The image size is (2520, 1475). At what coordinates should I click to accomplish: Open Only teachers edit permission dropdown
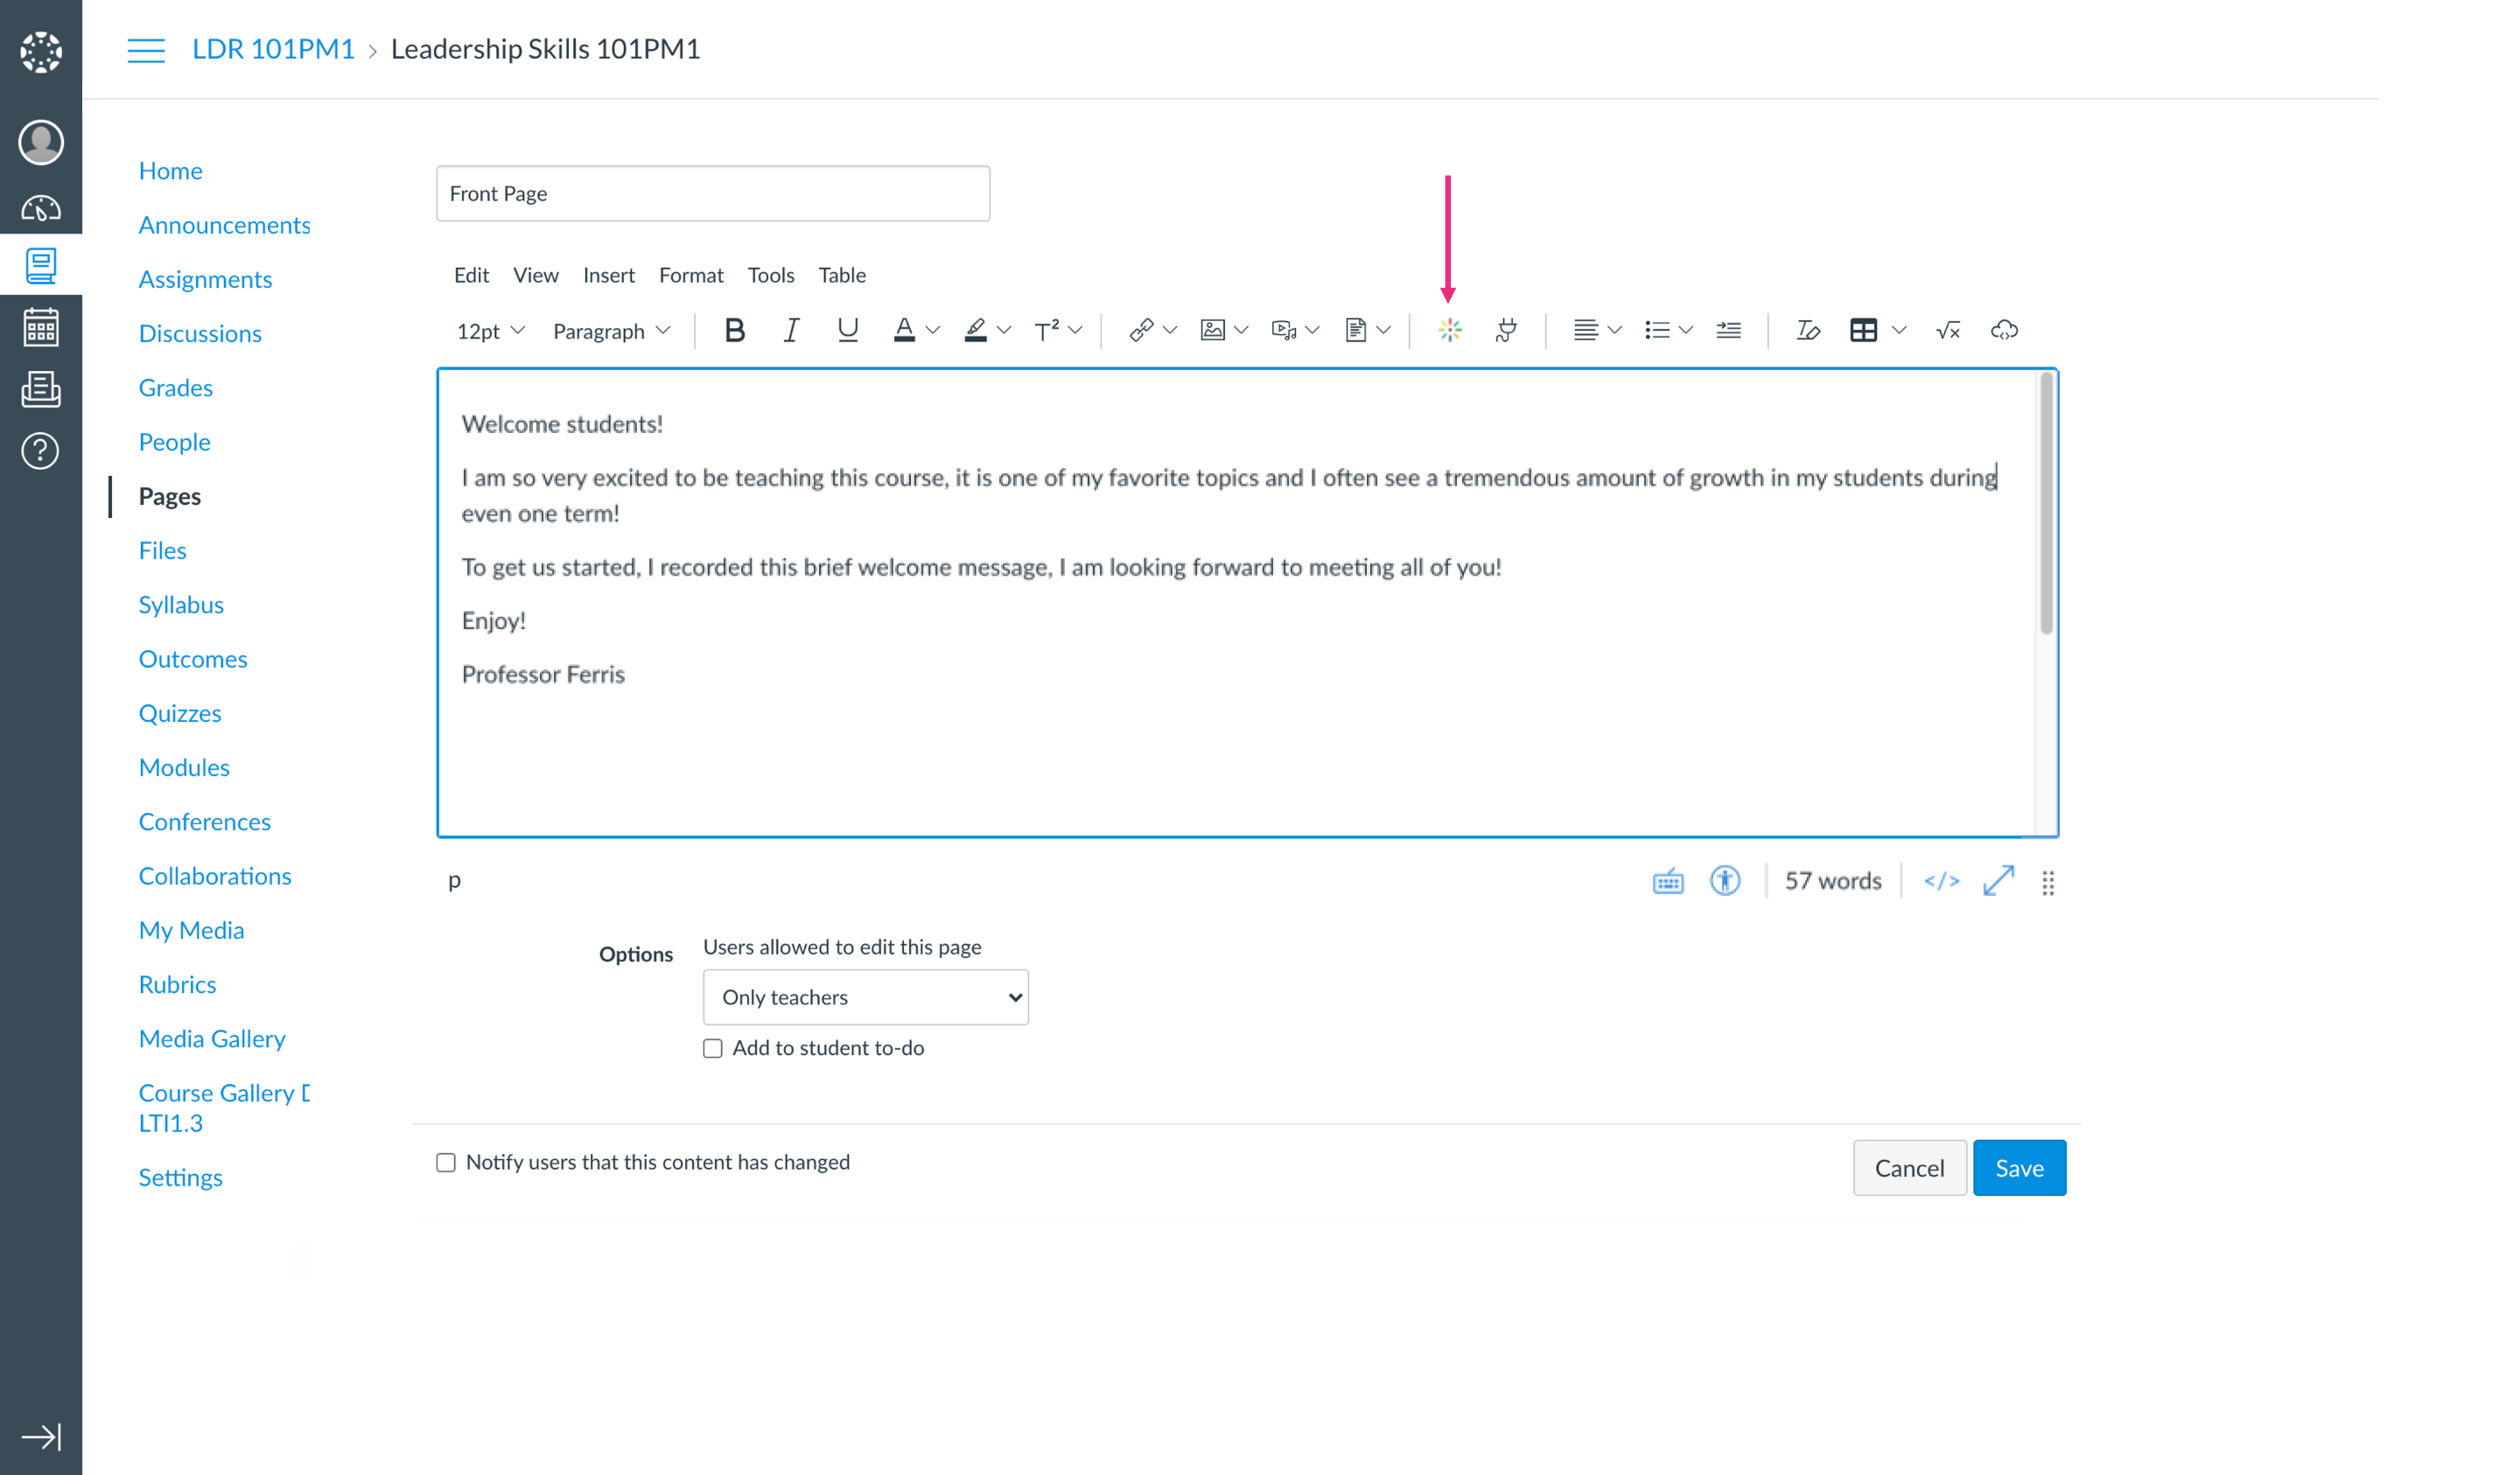coord(865,997)
